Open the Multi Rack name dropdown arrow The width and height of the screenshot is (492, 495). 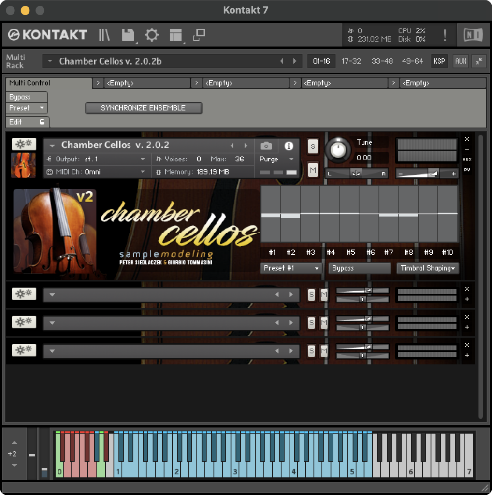coord(50,61)
